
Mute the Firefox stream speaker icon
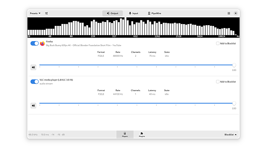tap(33, 67)
